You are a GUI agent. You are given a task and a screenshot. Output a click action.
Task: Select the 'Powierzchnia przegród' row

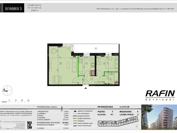click(53, 125)
